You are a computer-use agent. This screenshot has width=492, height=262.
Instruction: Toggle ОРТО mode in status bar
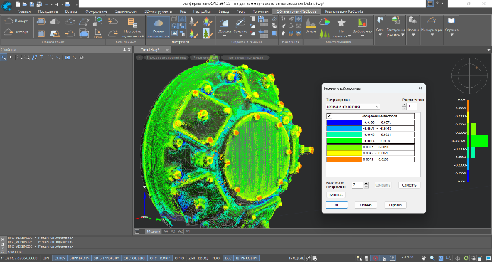click(179, 258)
